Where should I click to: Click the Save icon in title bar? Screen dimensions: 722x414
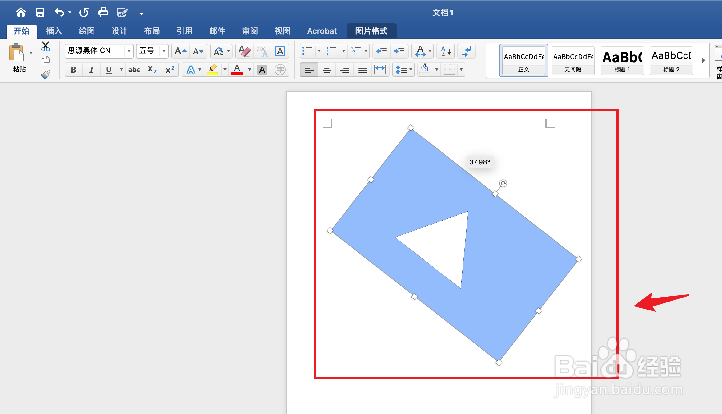(40, 12)
